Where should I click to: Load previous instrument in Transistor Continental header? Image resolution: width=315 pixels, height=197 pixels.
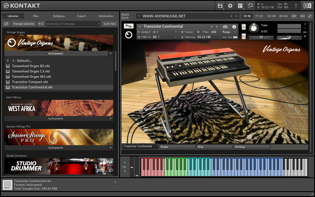click(211, 27)
